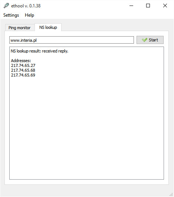Open the Settings menu
Viewport: 174px width, 197px height.
(x=11, y=15)
